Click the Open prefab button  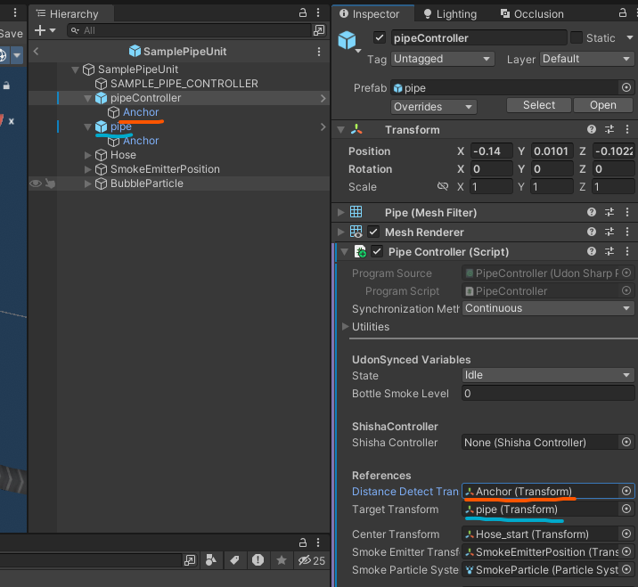tap(603, 105)
